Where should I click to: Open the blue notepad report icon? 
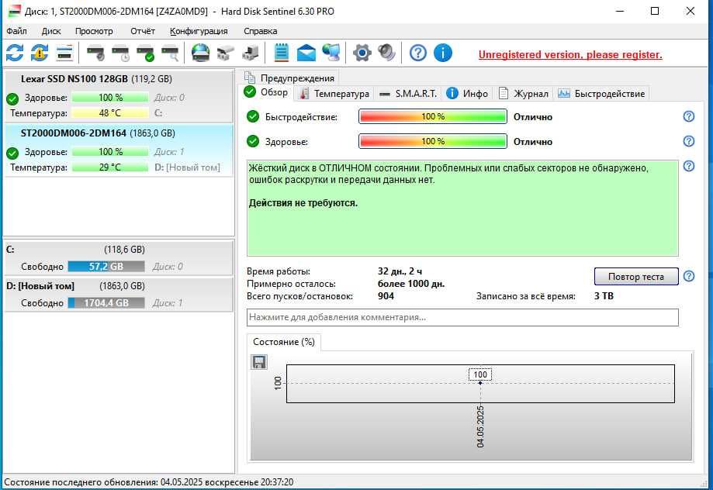(x=282, y=53)
